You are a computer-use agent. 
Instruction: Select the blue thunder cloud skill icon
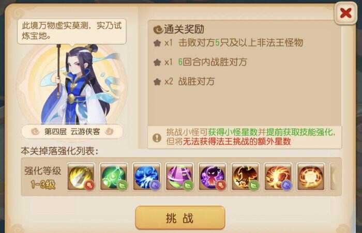tap(146, 177)
